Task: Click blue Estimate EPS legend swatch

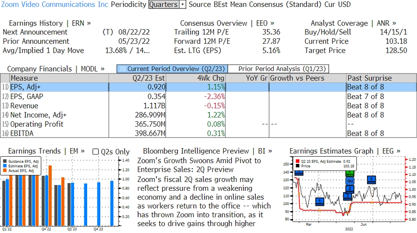Action: 5,166
